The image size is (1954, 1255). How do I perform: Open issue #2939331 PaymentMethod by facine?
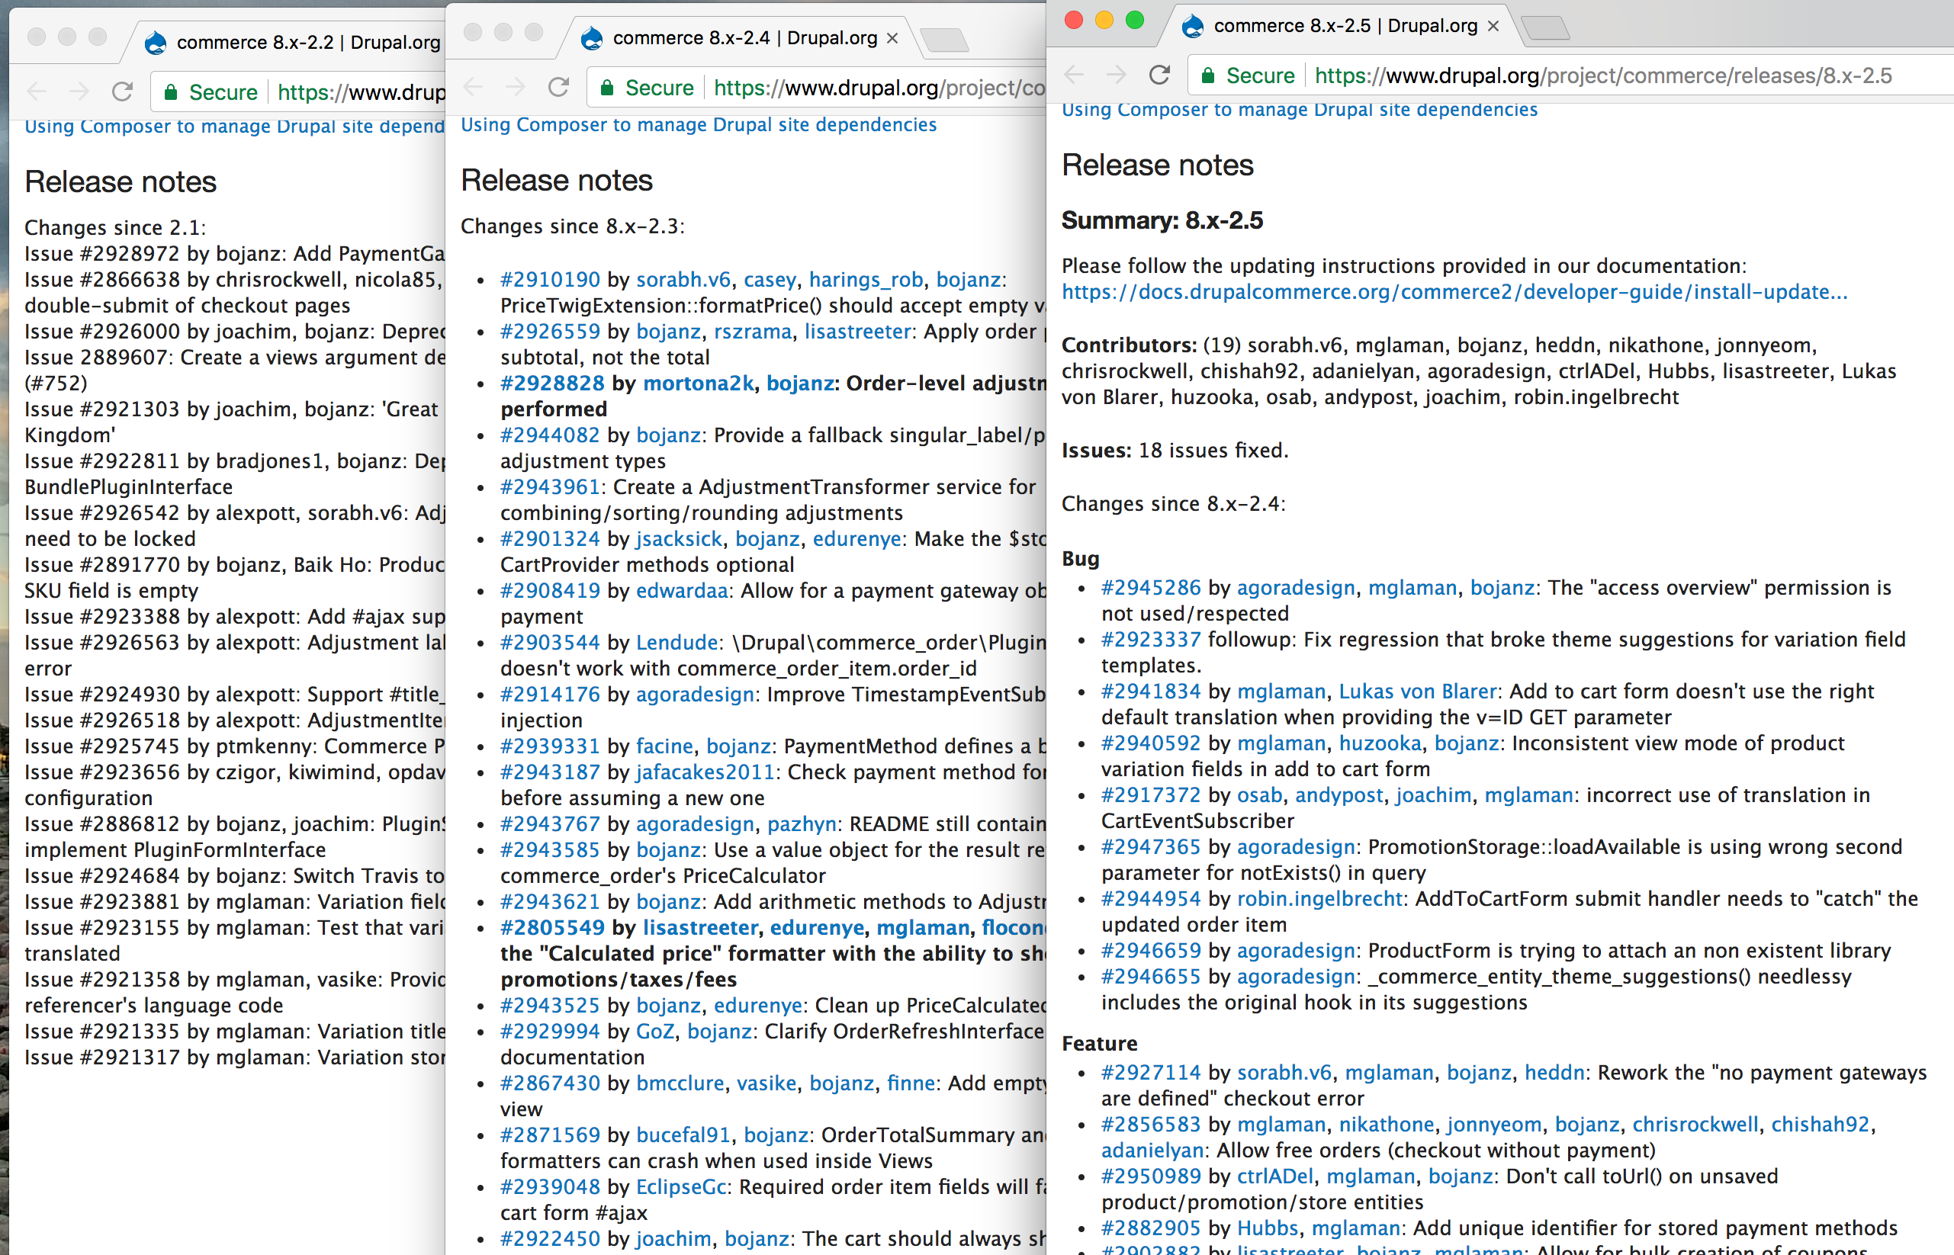pos(549,746)
